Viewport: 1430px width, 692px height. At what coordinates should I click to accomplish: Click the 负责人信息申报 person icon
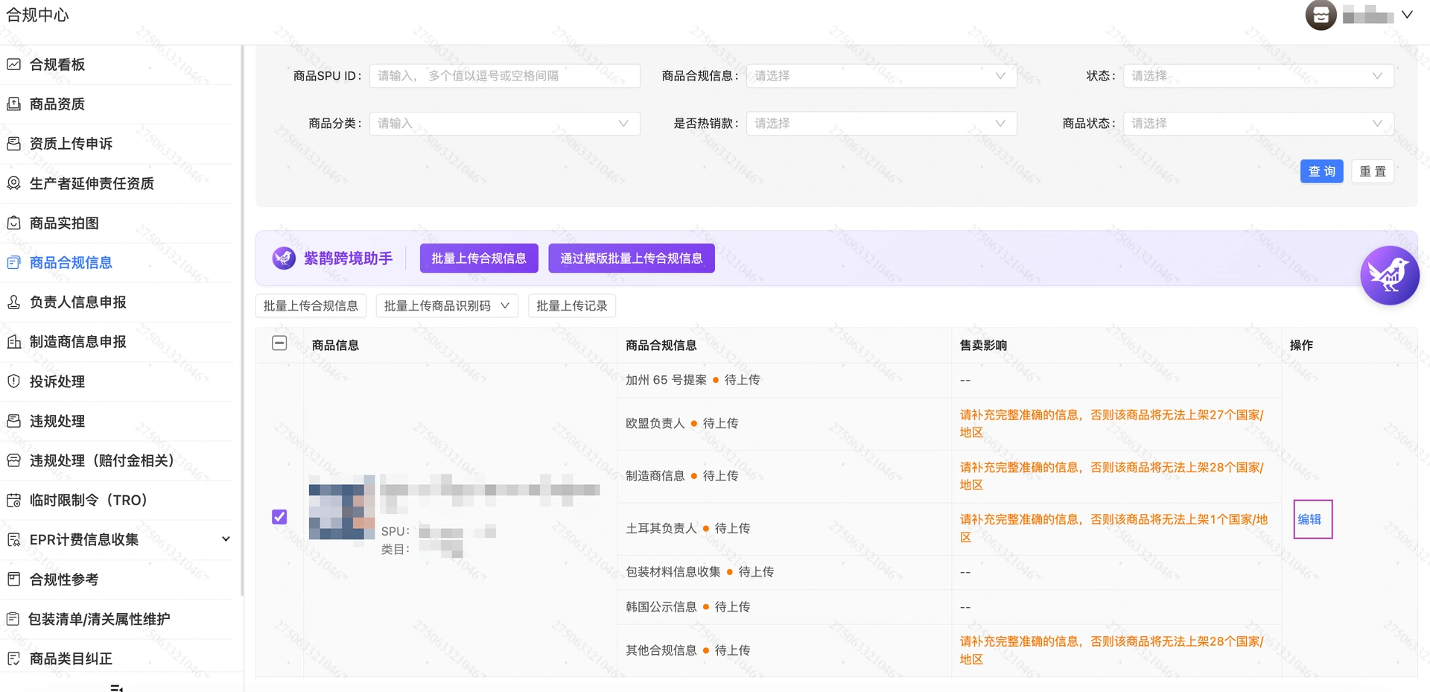(x=13, y=302)
